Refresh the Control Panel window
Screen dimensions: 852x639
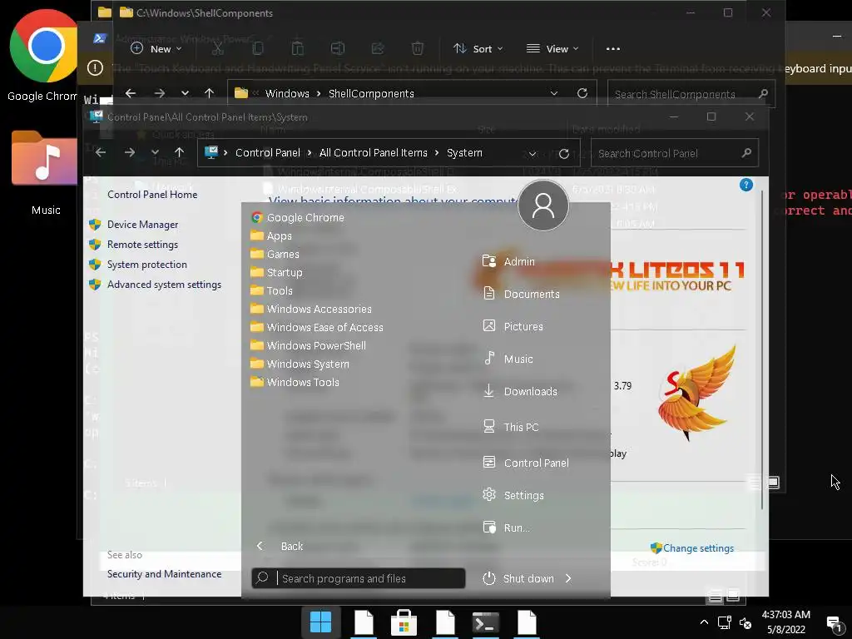click(x=564, y=153)
